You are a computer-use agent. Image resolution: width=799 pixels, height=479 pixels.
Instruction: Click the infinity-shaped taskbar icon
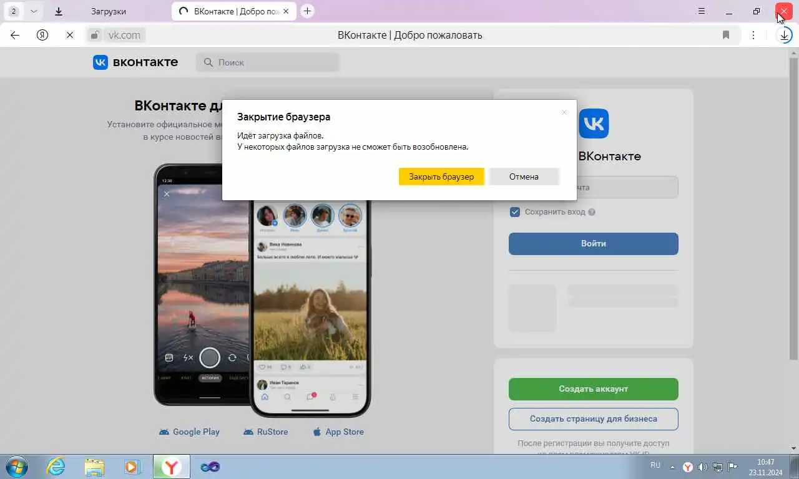coord(210,467)
